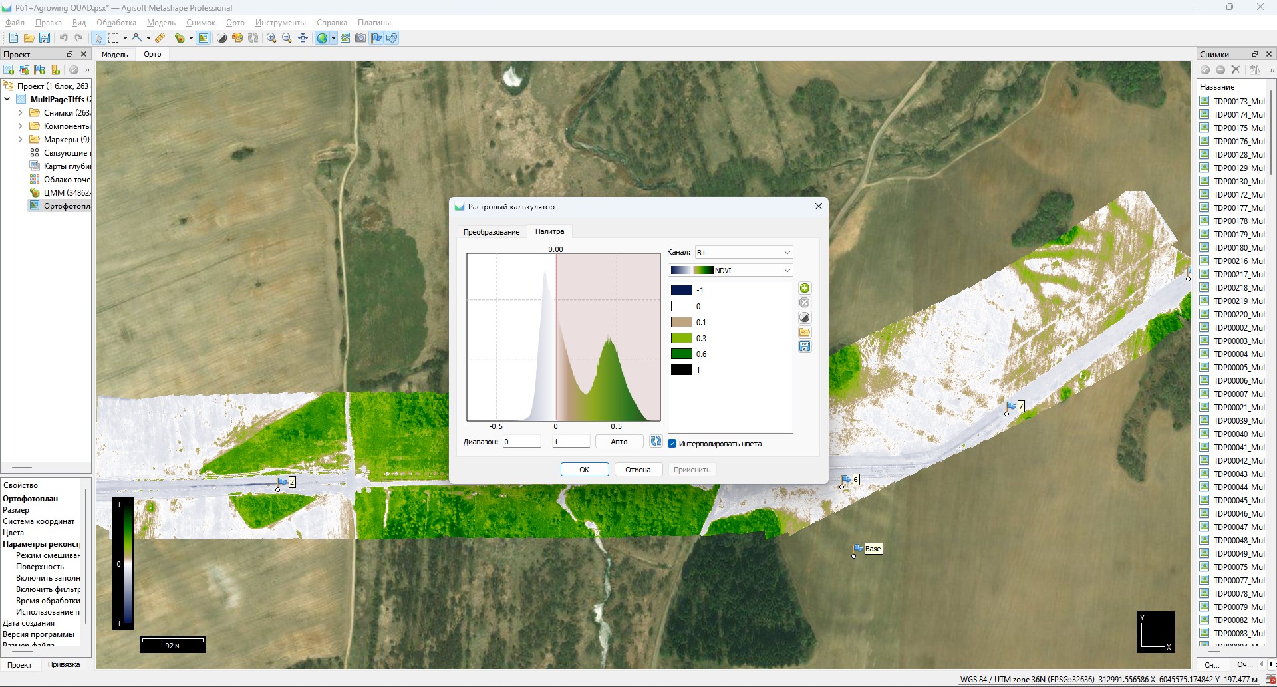Click the zoom in magnifier
Screen dimensions: 1277x687
coord(271,38)
